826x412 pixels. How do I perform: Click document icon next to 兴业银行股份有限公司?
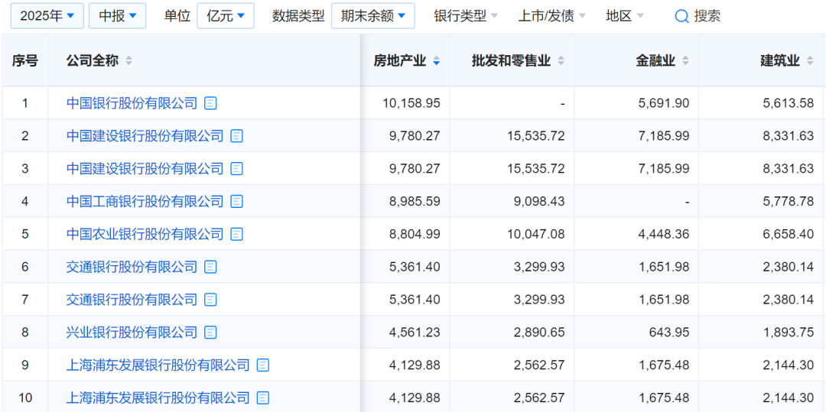211,333
